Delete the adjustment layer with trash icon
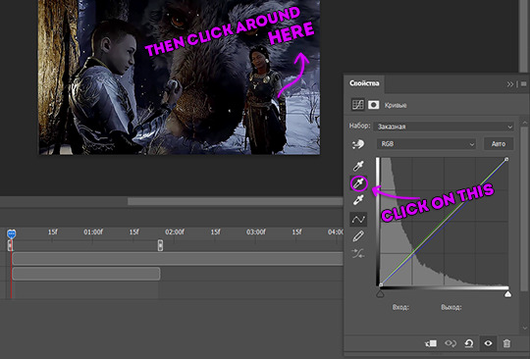Screen dimensions: 530x359 tap(506, 343)
